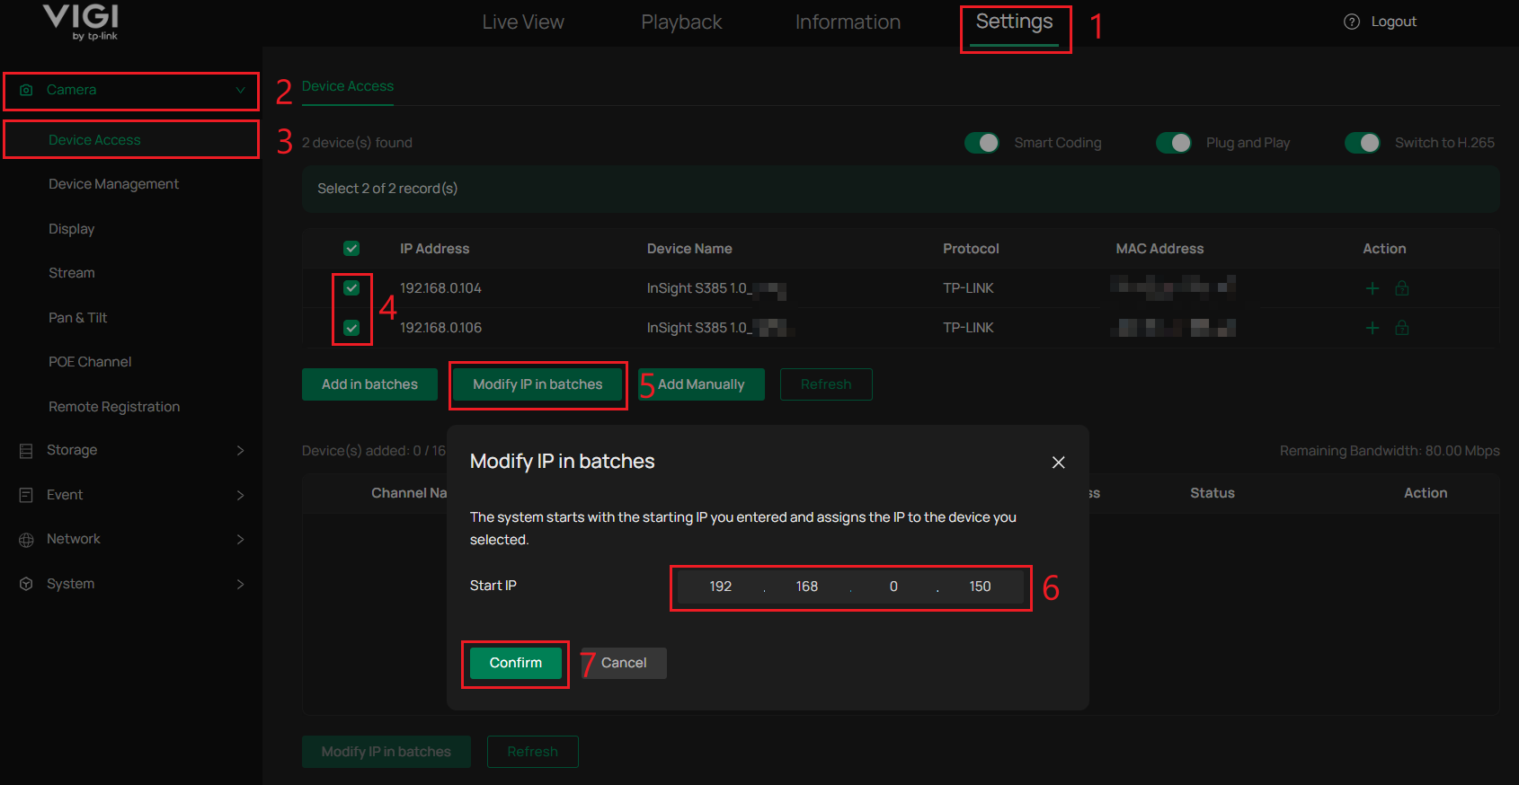Viewport: 1519px width, 785px height.
Task: Click the Camera icon in sidebar
Action: tap(26, 90)
